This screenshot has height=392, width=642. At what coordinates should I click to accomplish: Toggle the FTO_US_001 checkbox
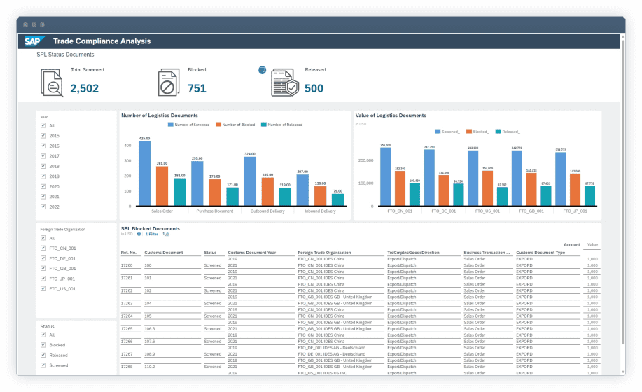click(43, 288)
